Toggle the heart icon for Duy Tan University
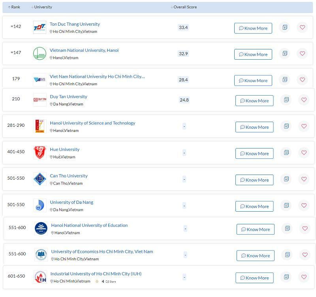The width and height of the screenshot is (316, 297). 304,100
